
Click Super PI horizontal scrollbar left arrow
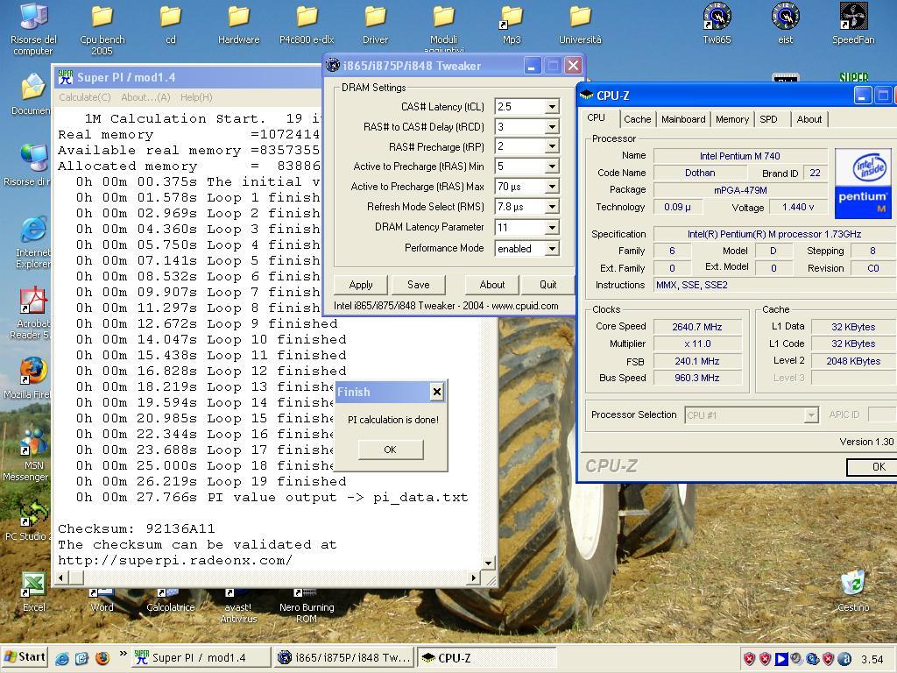60,578
